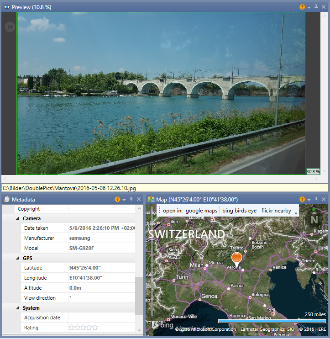Screen dimensions: 330x339
Task: Click the bing logo on the map
Action: click(162, 325)
